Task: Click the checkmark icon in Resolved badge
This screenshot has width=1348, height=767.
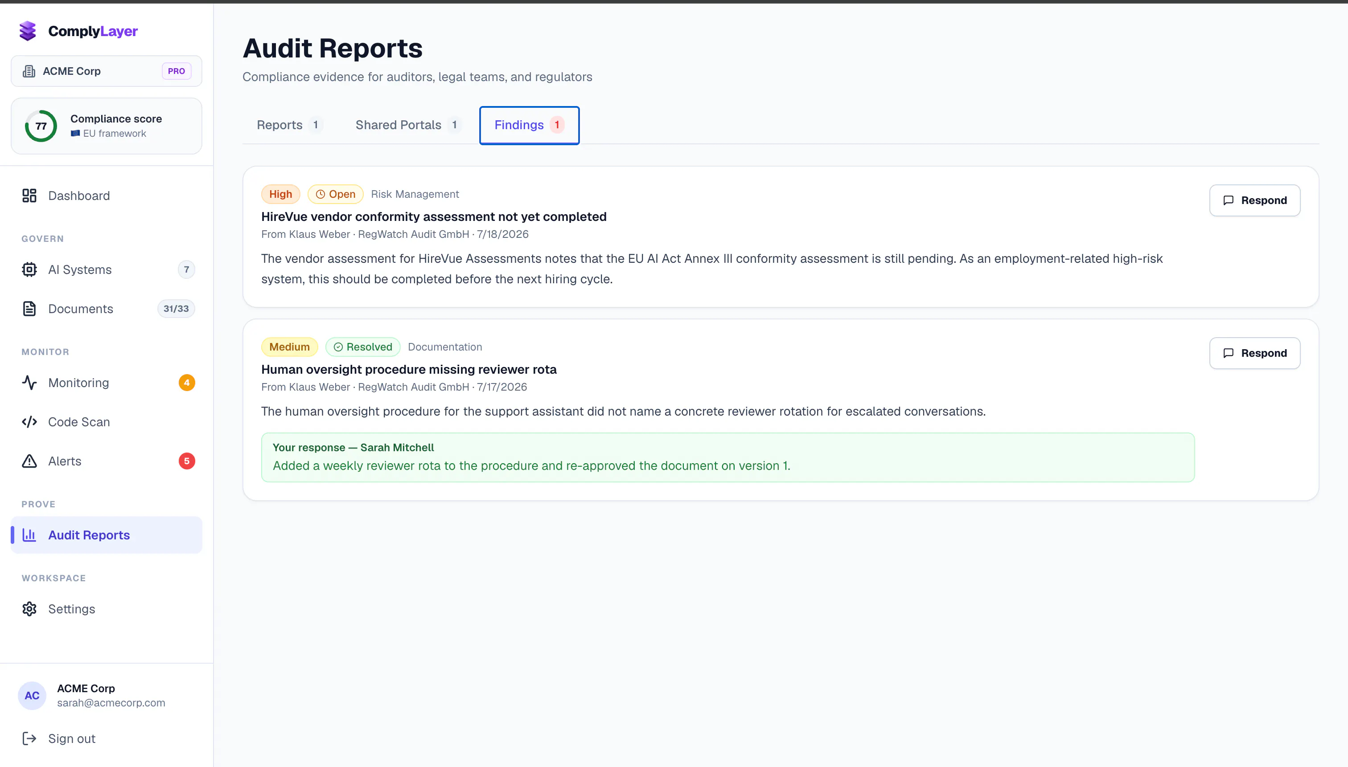Action: pyautogui.click(x=338, y=347)
